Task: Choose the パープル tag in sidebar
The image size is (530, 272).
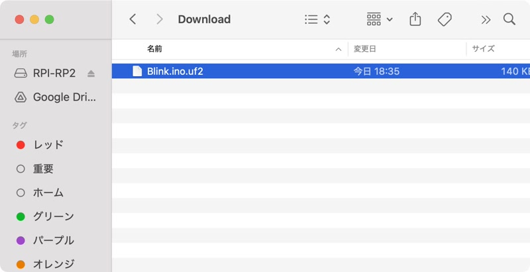Action: click(53, 240)
